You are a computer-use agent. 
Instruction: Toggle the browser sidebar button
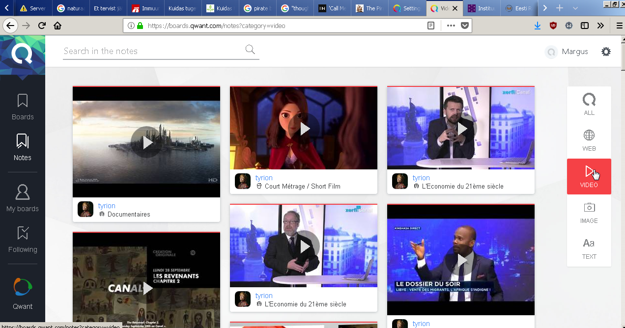click(585, 26)
